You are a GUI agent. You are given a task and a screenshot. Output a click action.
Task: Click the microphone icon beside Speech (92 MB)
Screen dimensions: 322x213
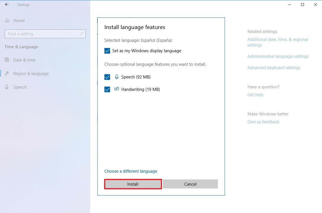click(x=117, y=77)
